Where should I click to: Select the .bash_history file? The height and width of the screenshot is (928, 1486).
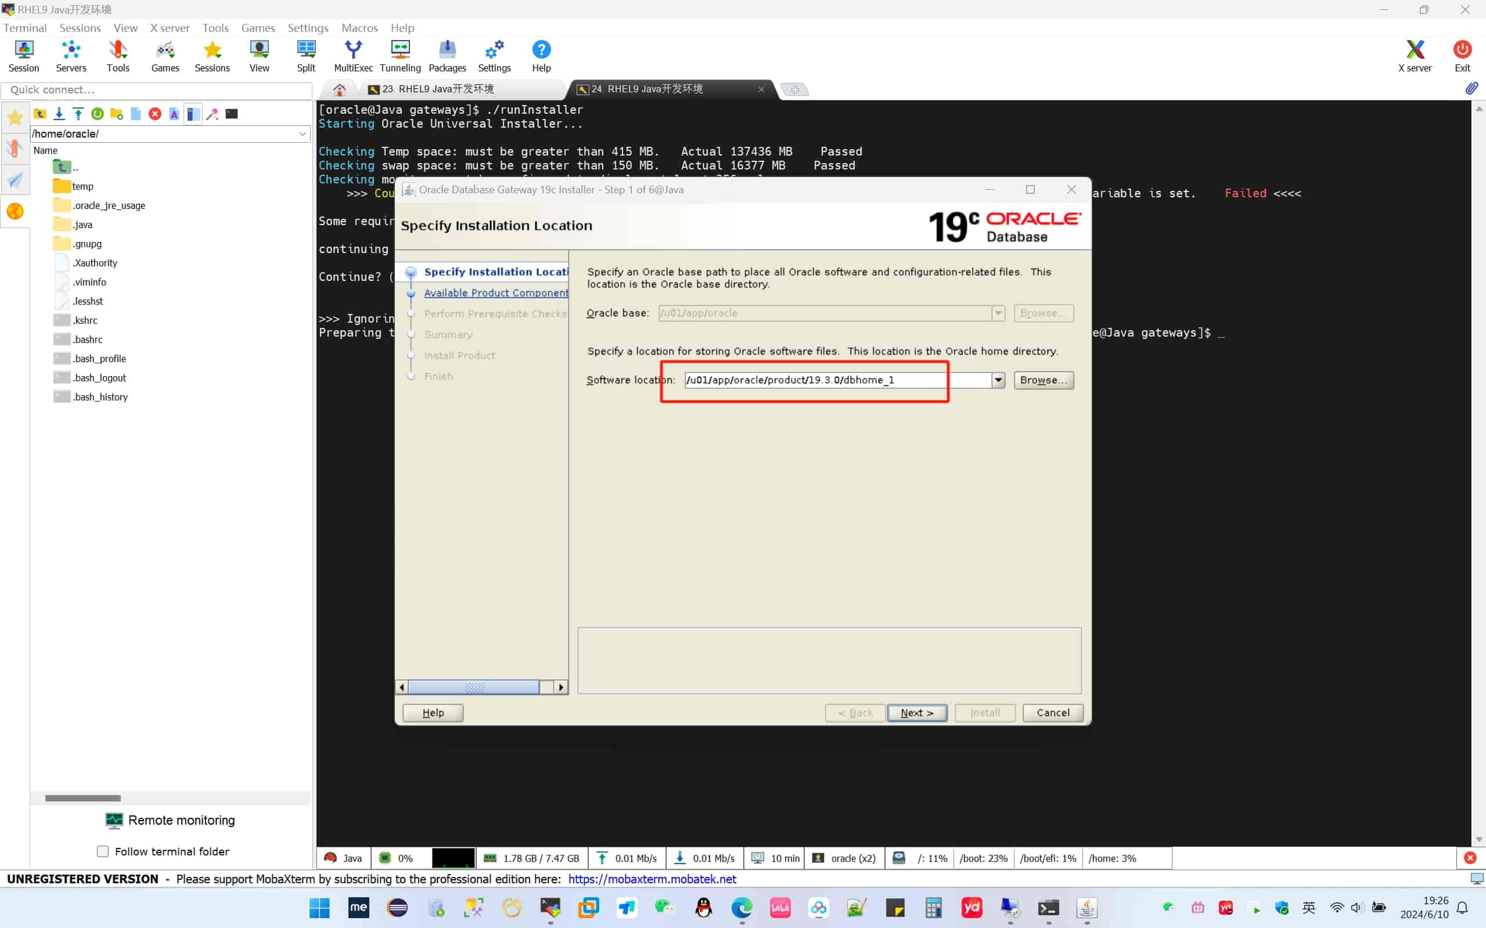click(91, 396)
